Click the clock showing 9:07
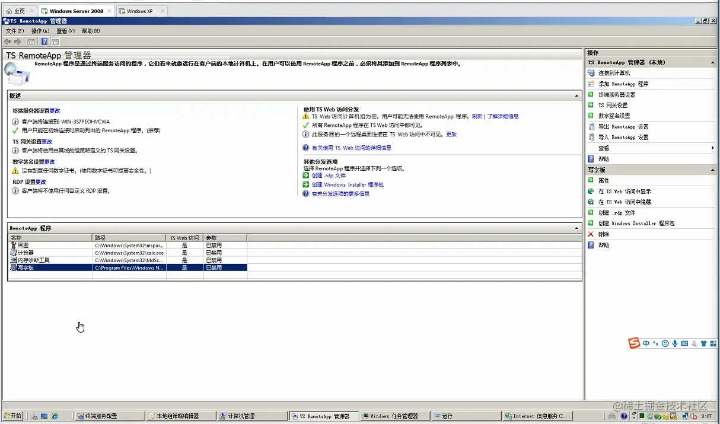The height and width of the screenshot is (424, 720). coord(706,416)
